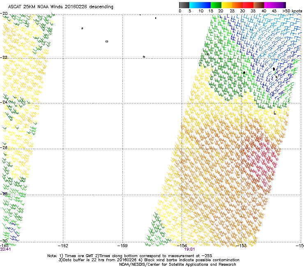Click the '-153' longitude axis label
This screenshot has height=267, width=304.
tap(242, 246)
